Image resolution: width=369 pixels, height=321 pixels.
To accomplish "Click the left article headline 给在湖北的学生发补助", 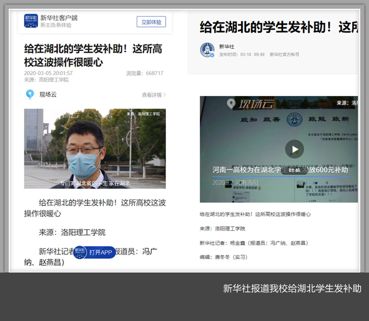I will (93, 55).
